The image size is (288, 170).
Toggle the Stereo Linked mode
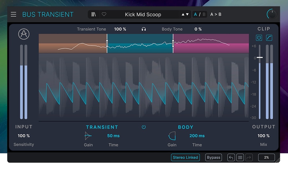pos(185,157)
